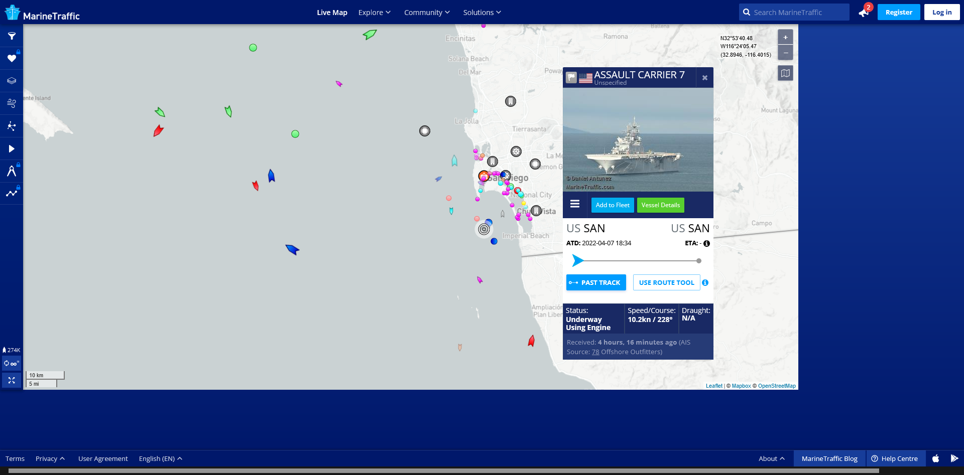Expand the Privacy footer menu

50,458
